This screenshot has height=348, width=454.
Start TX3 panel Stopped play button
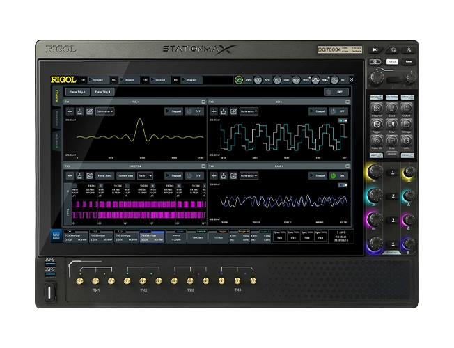coord(173,175)
